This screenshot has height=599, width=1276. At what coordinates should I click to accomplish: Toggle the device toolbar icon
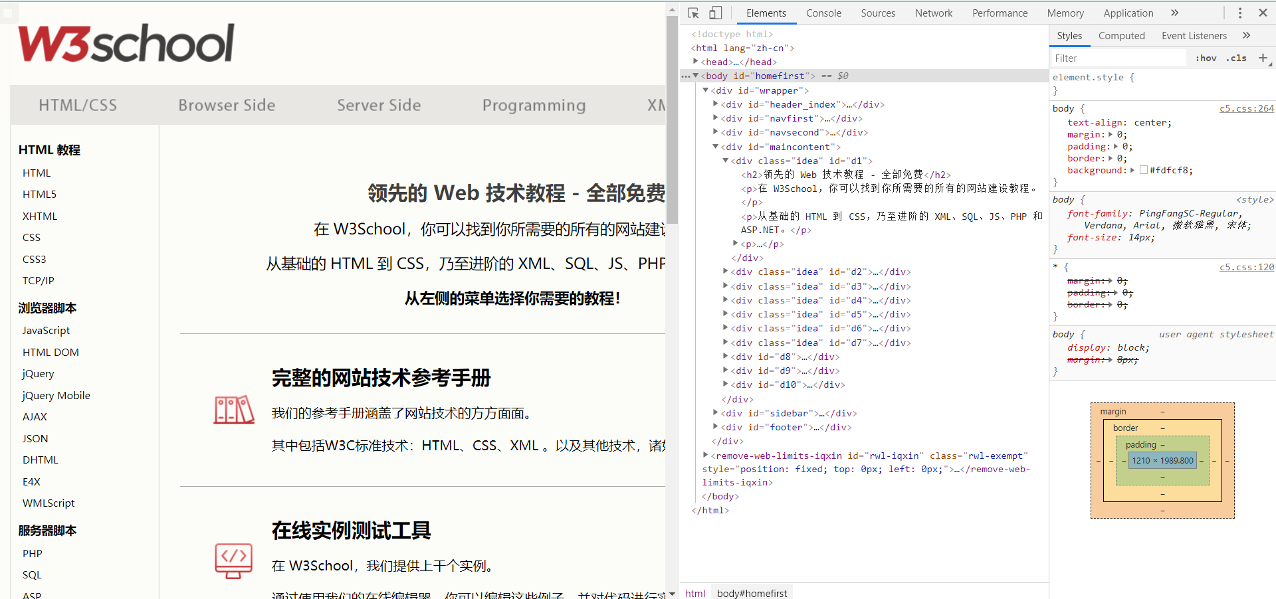tap(715, 13)
